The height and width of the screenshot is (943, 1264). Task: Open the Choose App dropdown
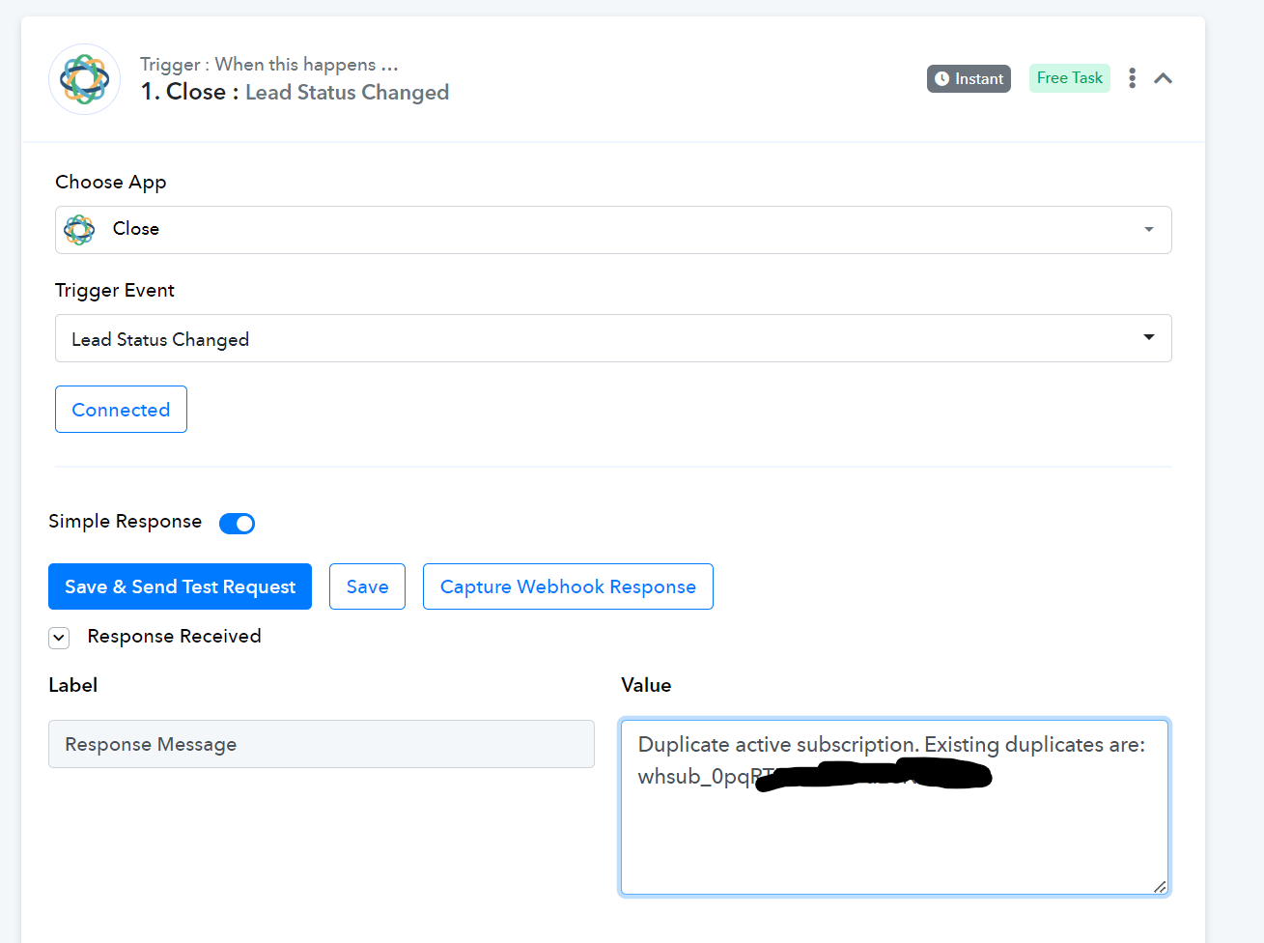click(x=613, y=230)
